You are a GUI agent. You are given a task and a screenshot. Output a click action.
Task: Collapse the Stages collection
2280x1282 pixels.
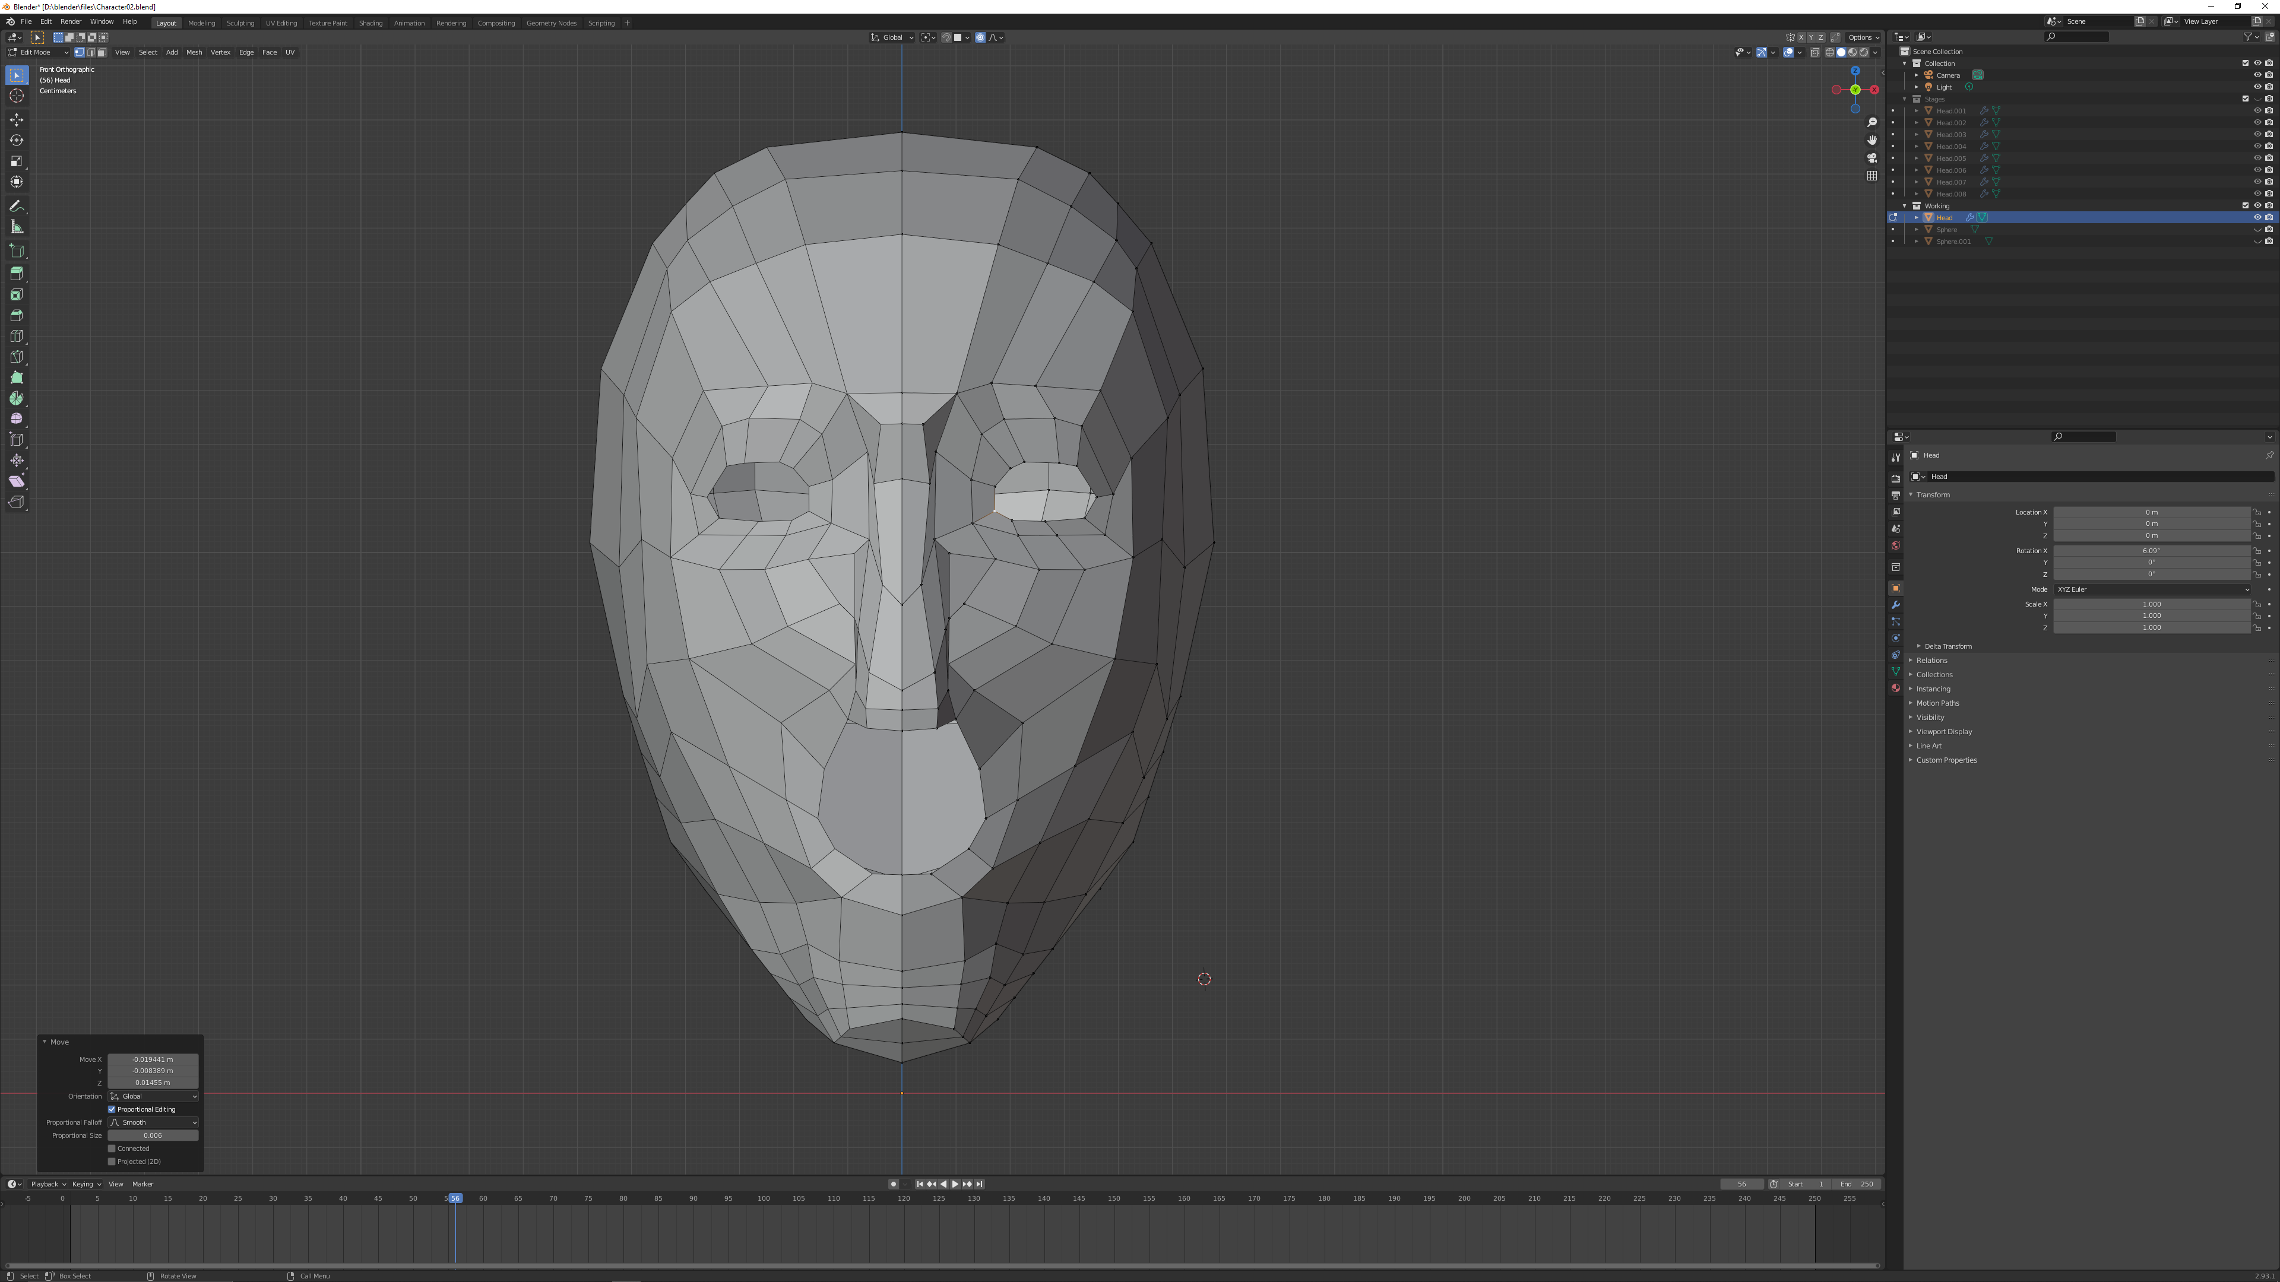point(1905,99)
